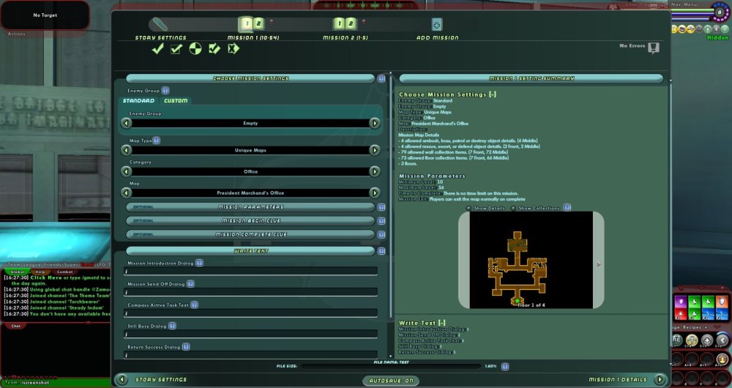This screenshot has width=732, height=388.
Task: Open the Map Type help icon
Action: [x=157, y=141]
